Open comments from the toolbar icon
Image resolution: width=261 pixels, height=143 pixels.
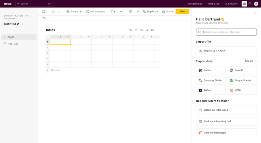click(131, 11)
